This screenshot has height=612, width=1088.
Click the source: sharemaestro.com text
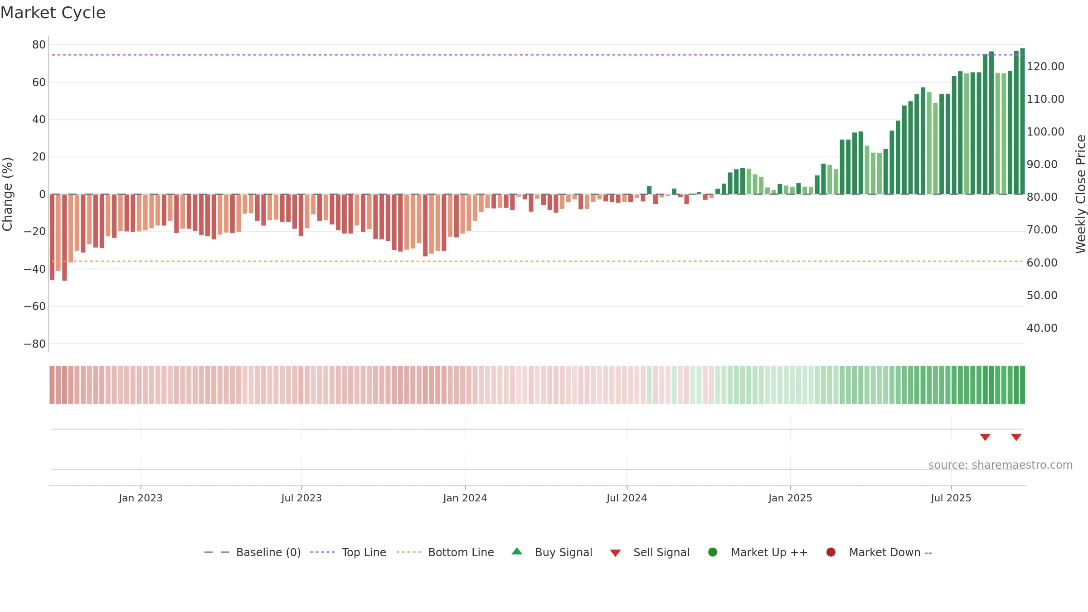1001,465
